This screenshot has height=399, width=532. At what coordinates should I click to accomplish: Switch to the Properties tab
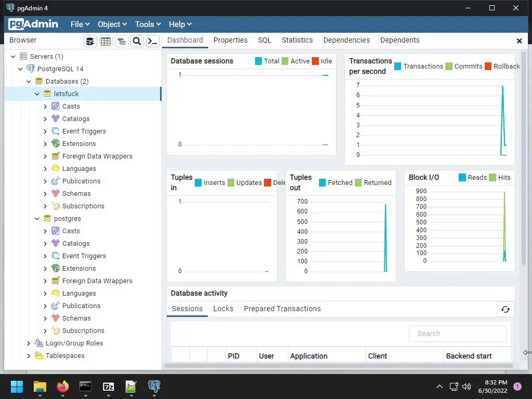(x=230, y=40)
